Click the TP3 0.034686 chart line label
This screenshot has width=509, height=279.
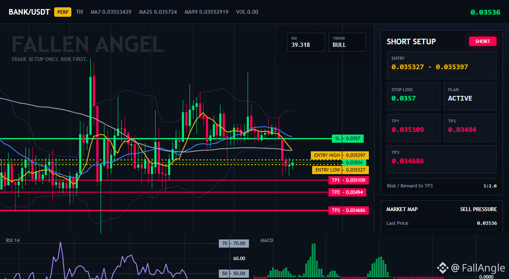pyautogui.click(x=348, y=211)
